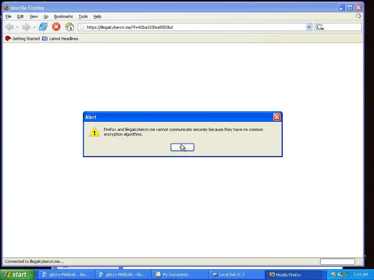Screen dimensions: 374x280
Task: Open the Edit menu
Action: tap(20, 16)
